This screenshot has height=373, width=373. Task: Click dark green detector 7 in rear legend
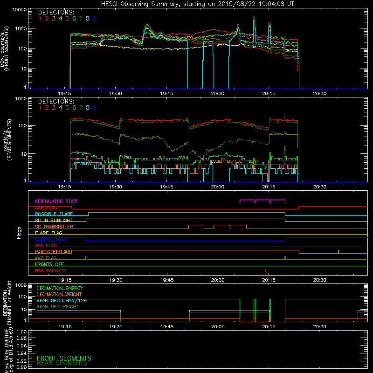pyautogui.click(x=81, y=108)
